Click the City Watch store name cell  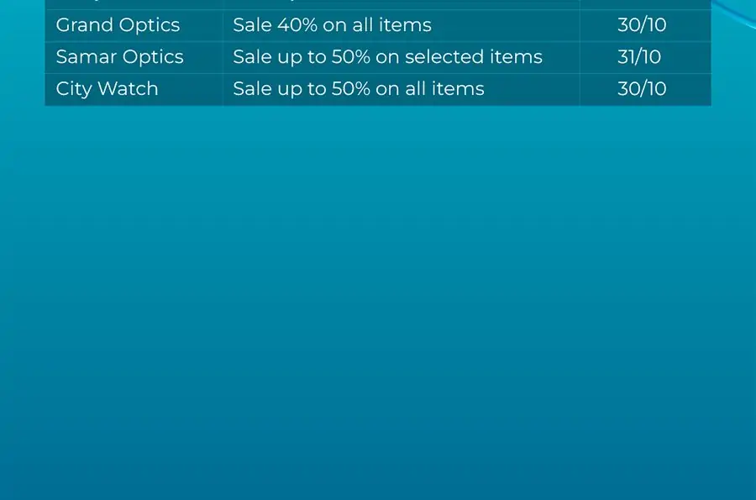pos(134,89)
